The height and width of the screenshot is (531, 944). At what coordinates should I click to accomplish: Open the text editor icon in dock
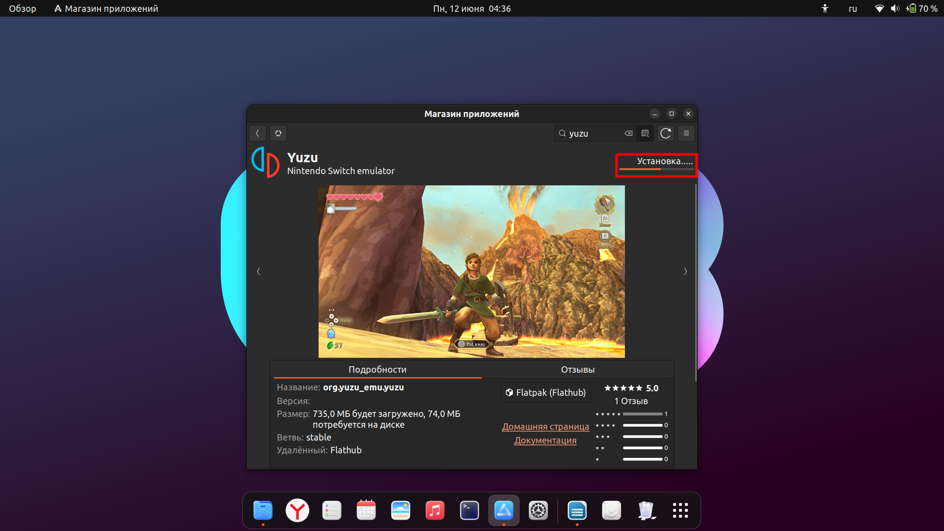click(x=577, y=510)
